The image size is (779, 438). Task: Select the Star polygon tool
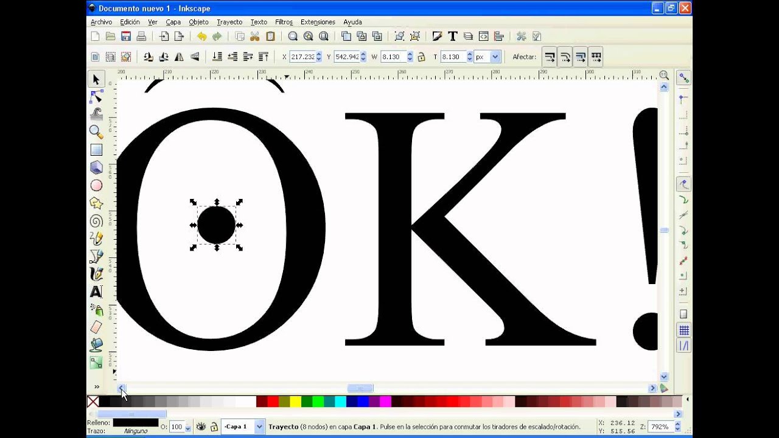click(x=96, y=203)
